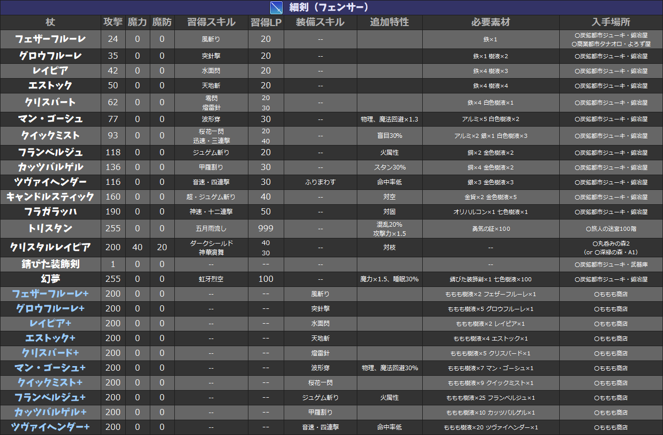Select the 攻撃 column header
The image size is (663, 435).
[112, 22]
